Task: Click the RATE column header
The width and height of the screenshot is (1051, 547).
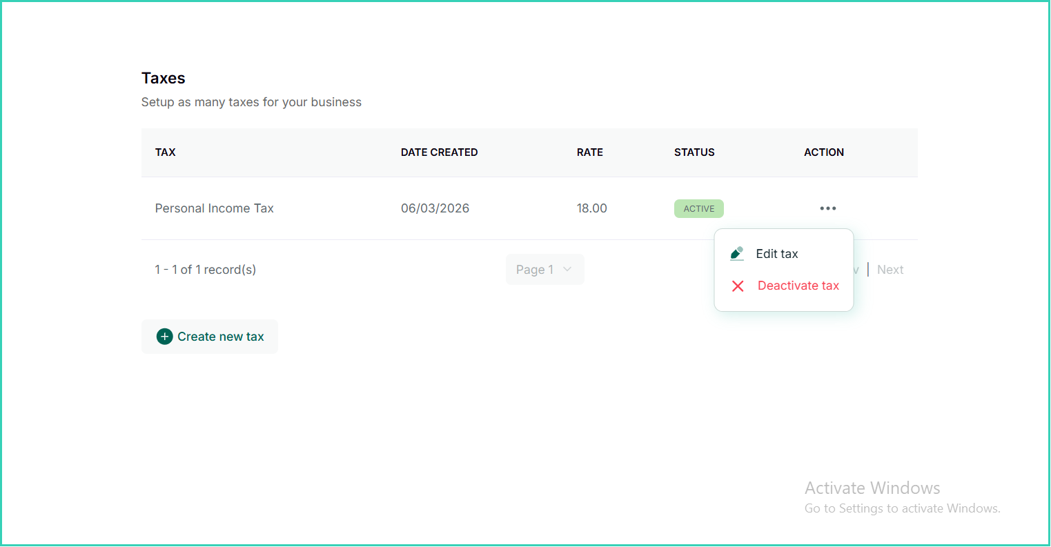Action: (590, 152)
